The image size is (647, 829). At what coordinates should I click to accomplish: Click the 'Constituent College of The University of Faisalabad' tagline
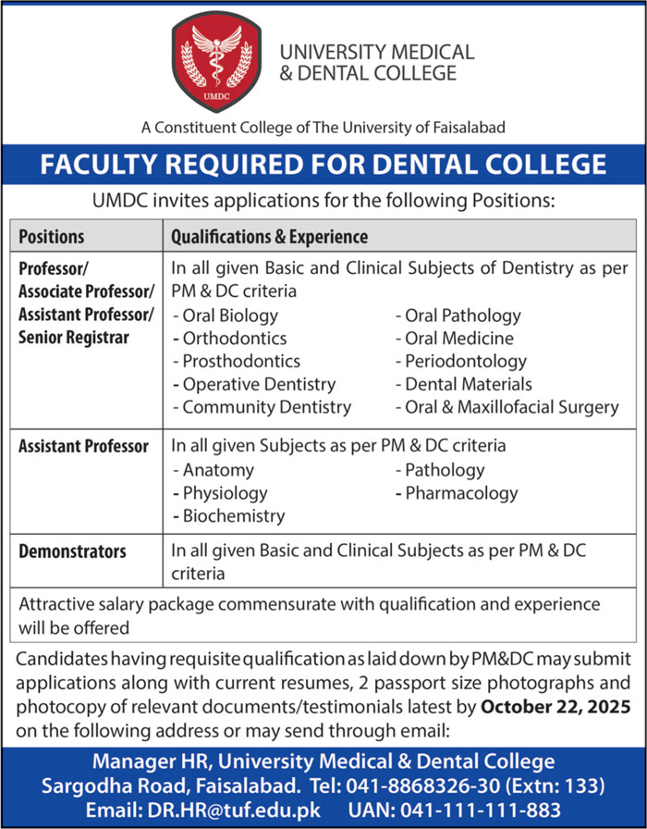tap(323, 126)
